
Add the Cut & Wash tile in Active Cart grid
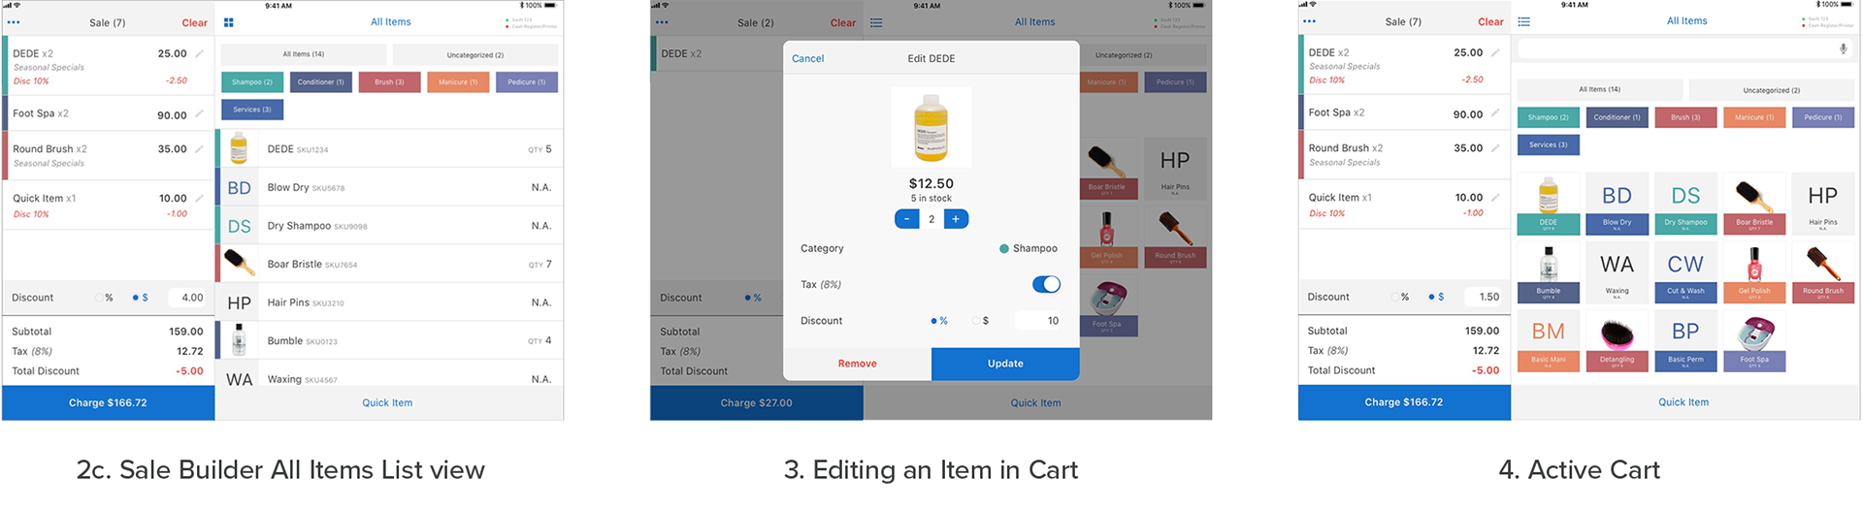(1685, 272)
